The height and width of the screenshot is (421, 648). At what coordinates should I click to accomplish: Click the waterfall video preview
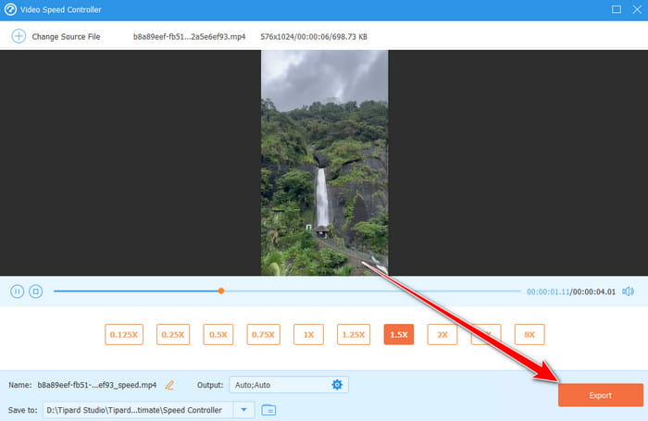324,162
